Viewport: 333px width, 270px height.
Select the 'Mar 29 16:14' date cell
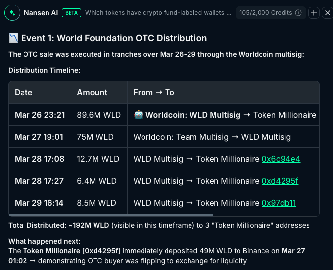(40, 203)
